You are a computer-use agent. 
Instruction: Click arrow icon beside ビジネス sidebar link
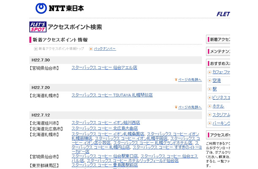point(209,98)
